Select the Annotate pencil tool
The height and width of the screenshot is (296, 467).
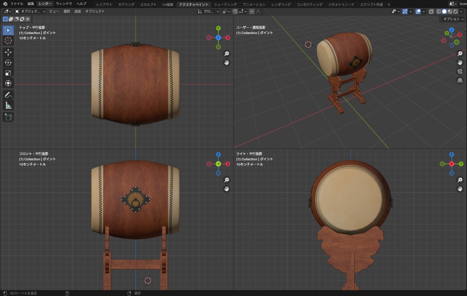(8, 95)
